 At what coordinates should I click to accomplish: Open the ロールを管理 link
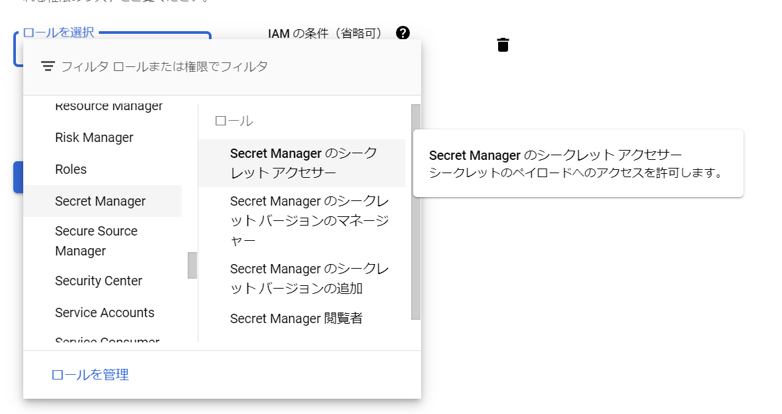[90, 375]
